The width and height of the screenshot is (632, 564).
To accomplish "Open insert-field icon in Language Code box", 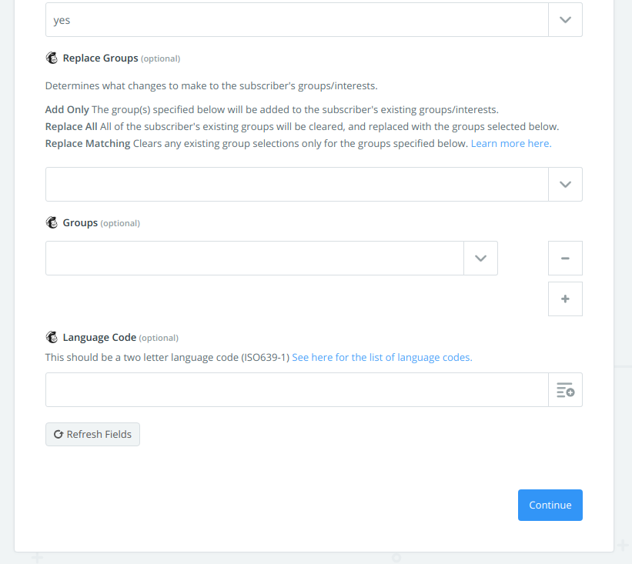I will tap(565, 390).
